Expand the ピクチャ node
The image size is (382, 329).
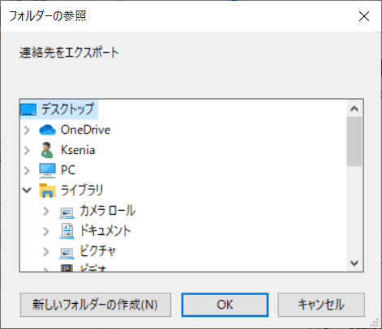46,252
